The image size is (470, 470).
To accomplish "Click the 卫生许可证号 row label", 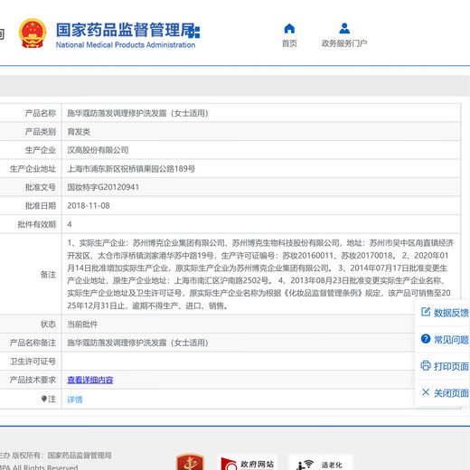I will [x=33, y=362].
